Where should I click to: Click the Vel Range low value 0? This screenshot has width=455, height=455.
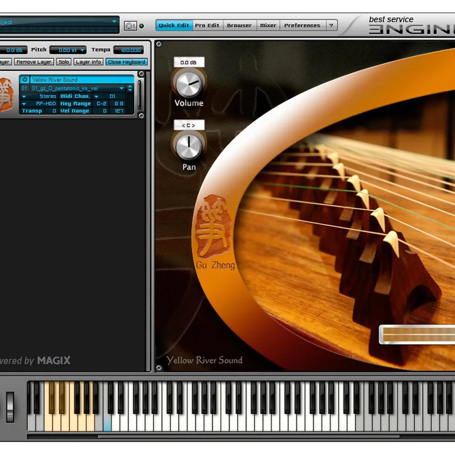[101, 111]
